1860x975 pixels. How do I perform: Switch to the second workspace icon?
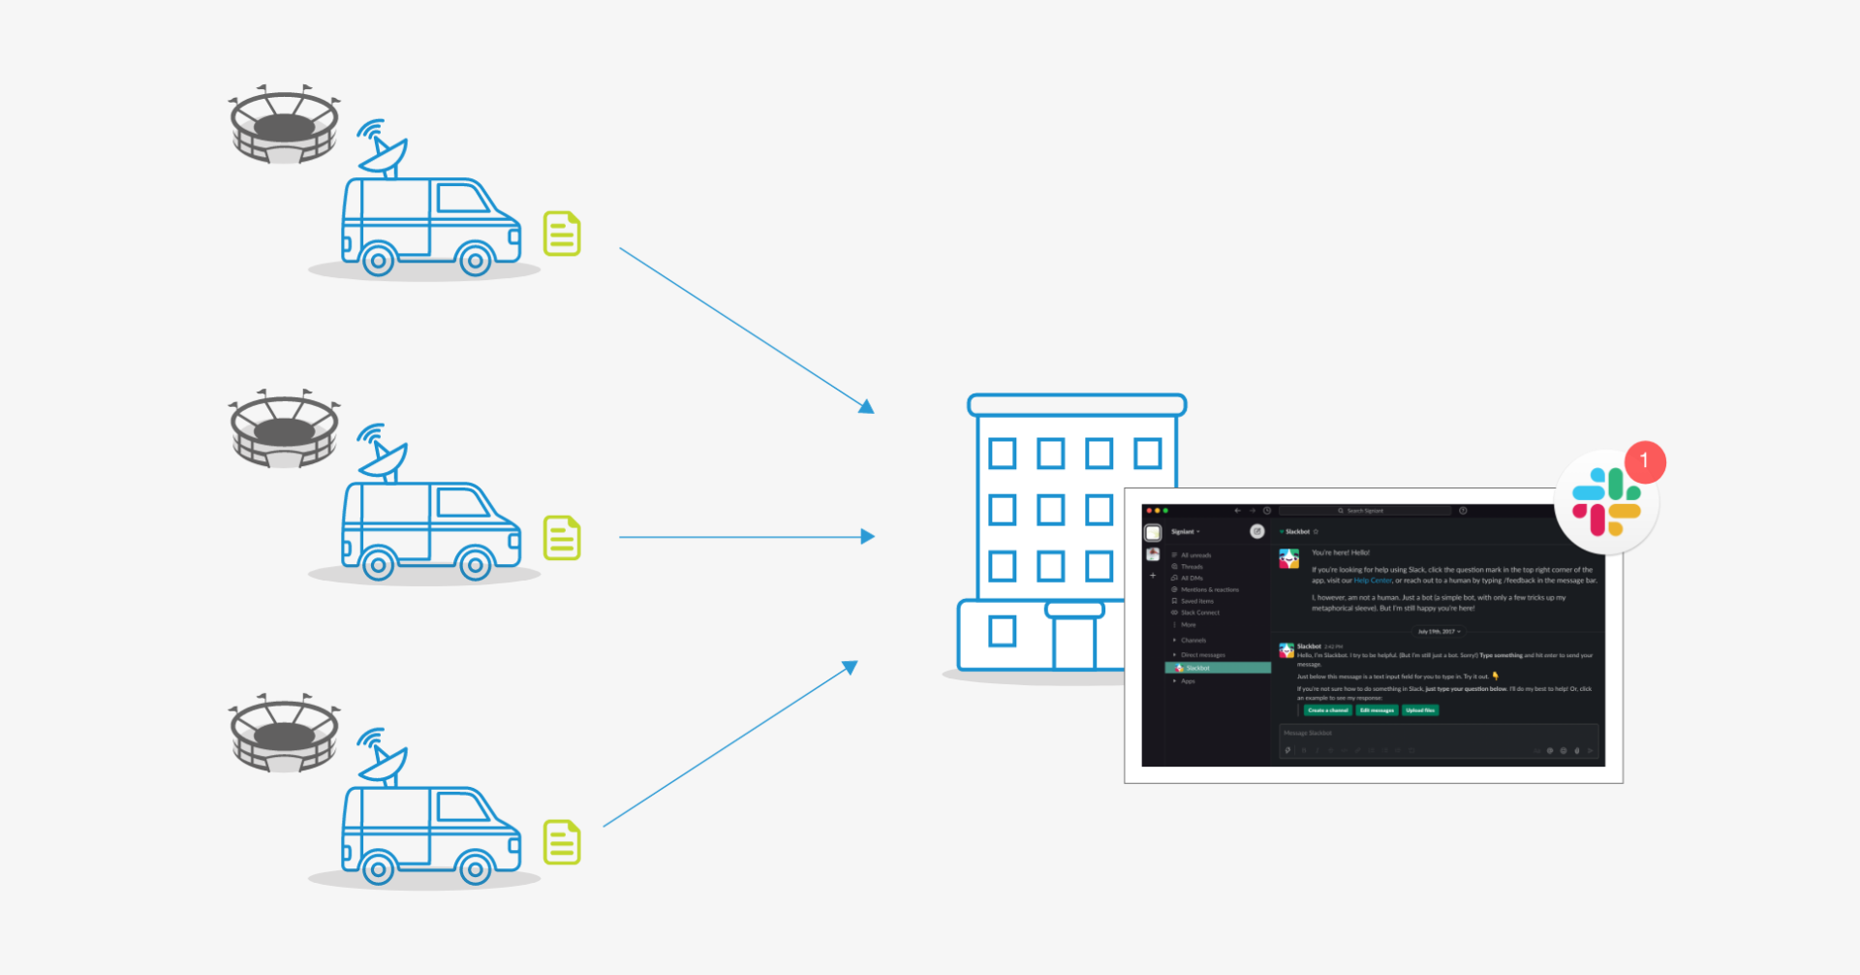point(1153,554)
